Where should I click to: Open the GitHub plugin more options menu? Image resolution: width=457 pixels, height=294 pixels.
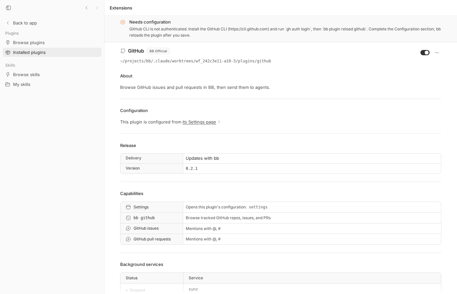click(x=437, y=53)
